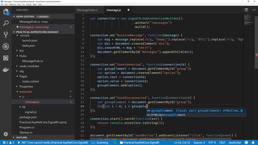Click the notifications bell icon
The height and width of the screenshot is (145, 258).
coord(253,143)
